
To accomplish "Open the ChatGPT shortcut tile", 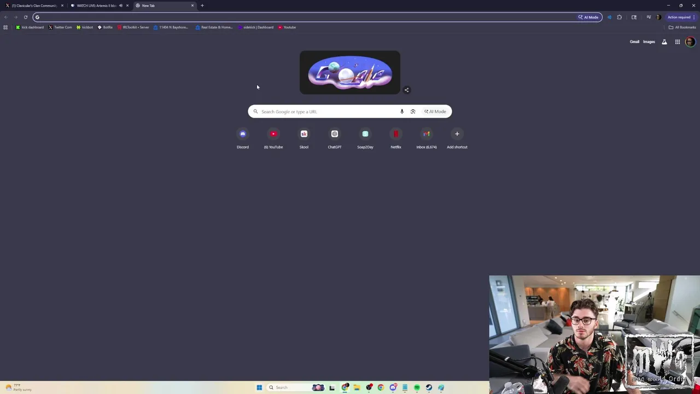I will pyautogui.click(x=335, y=138).
